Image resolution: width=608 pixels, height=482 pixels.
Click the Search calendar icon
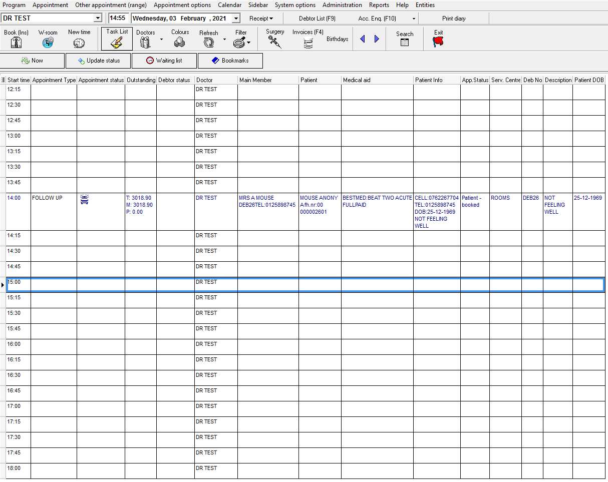405,43
